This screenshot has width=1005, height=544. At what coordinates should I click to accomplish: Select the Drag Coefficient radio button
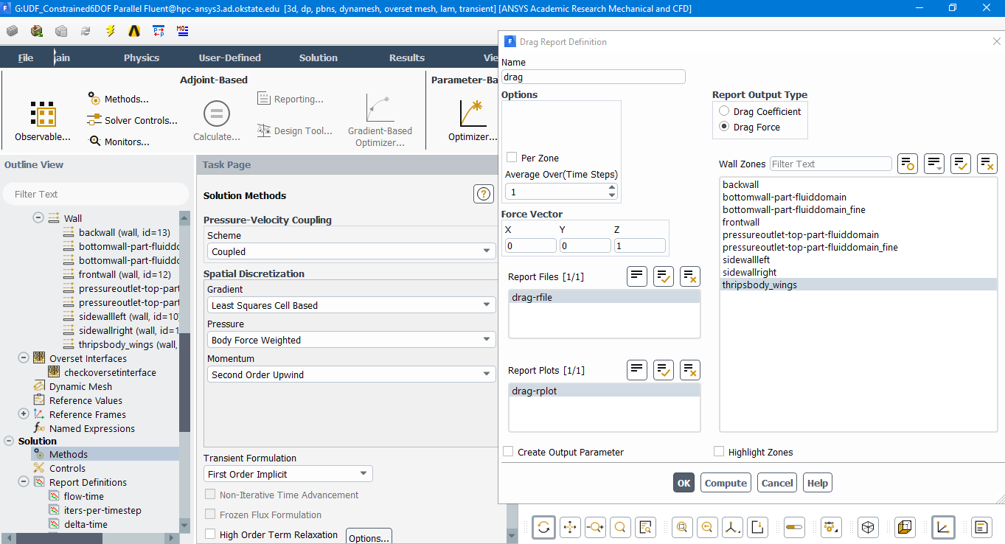(724, 111)
